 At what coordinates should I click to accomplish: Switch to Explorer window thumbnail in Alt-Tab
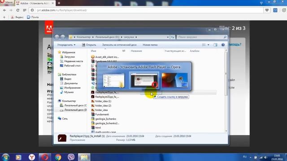[113, 80]
